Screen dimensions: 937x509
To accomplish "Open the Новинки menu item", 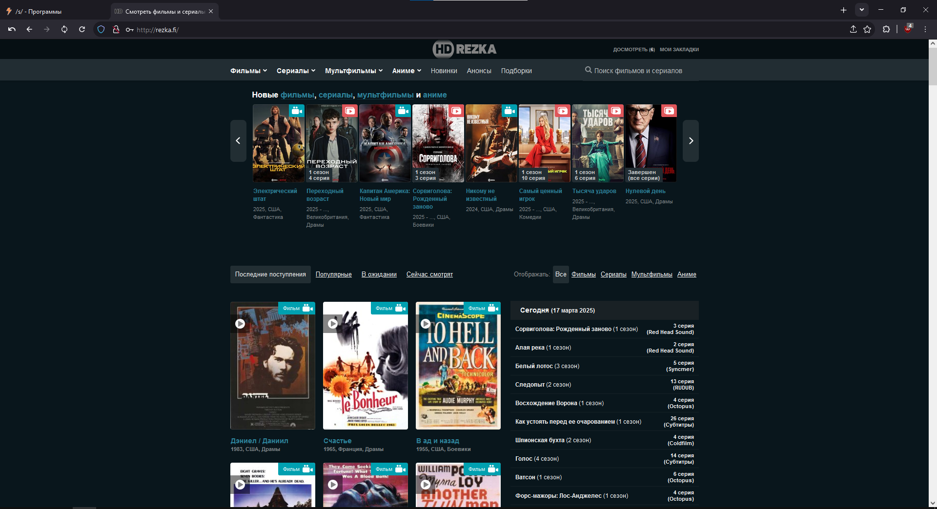I will pyautogui.click(x=444, y=71).
